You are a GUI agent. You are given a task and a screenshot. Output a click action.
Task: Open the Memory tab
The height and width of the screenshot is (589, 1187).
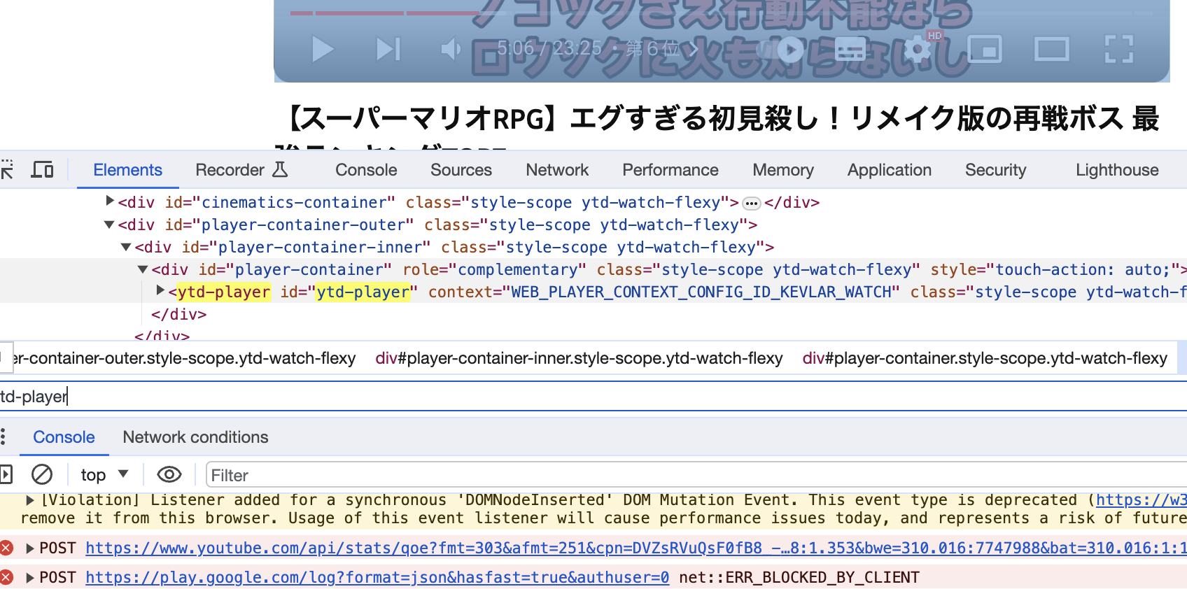pos(783,170)
